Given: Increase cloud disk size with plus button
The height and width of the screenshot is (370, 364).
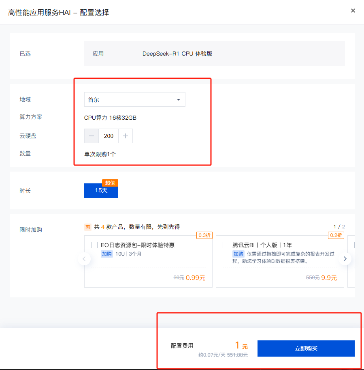Looking at the screenshot, I should [x=126, y=136].
